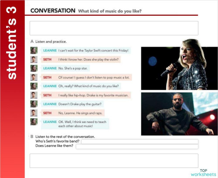The height and width of the screenshot is (178, 218).
Task: Click Leanne's avatar beside the Drake guitar question
Action: point(34,104)
